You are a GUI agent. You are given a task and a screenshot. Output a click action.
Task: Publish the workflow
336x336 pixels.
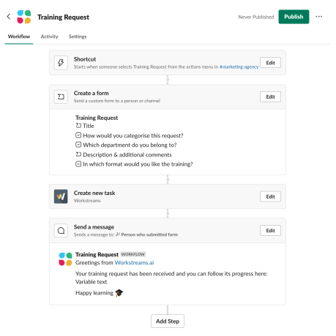point(294,17)
